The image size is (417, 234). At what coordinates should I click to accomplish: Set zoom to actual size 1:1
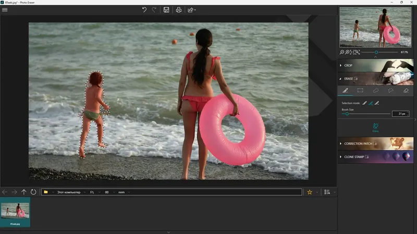click(352, 53)
